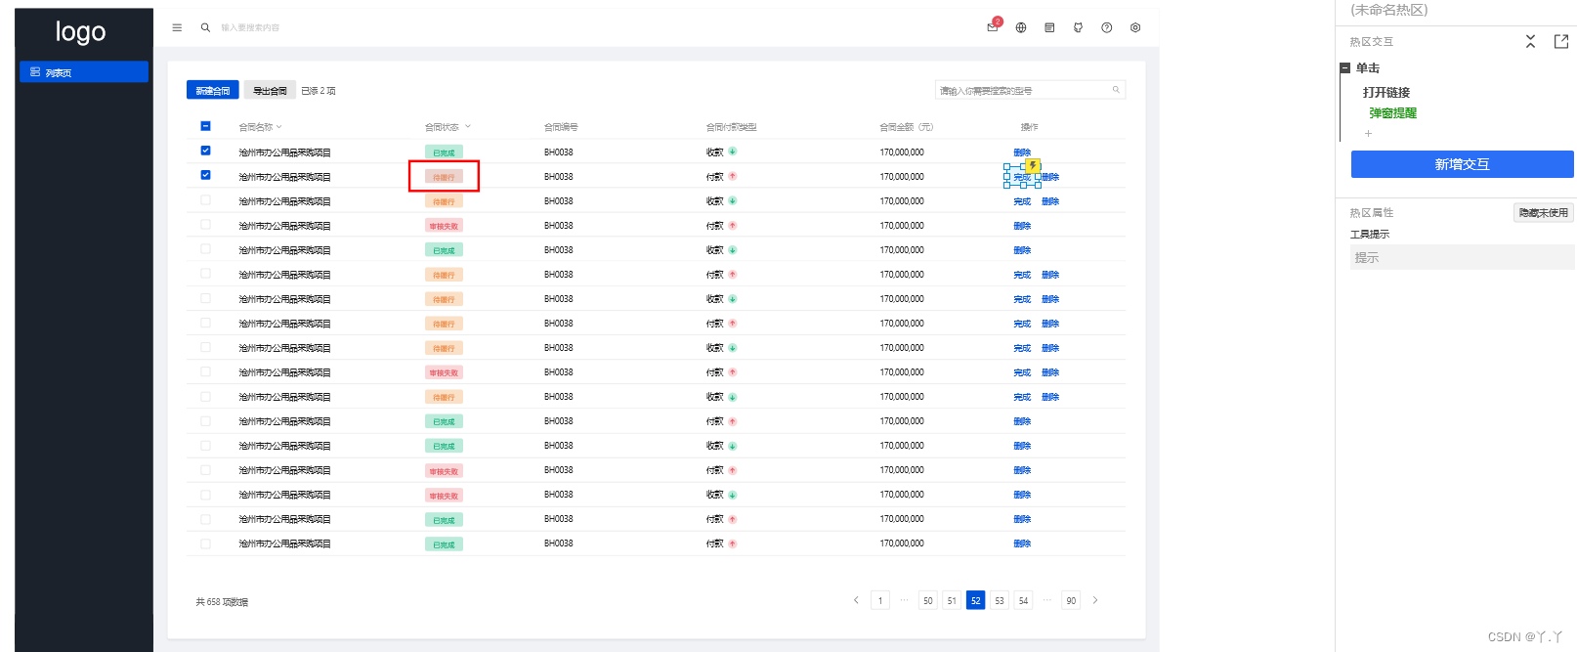Click the search icon inside contract search box
Image resolution: width=1577 pixels, height=652 pixels.
click(1116, 90)
